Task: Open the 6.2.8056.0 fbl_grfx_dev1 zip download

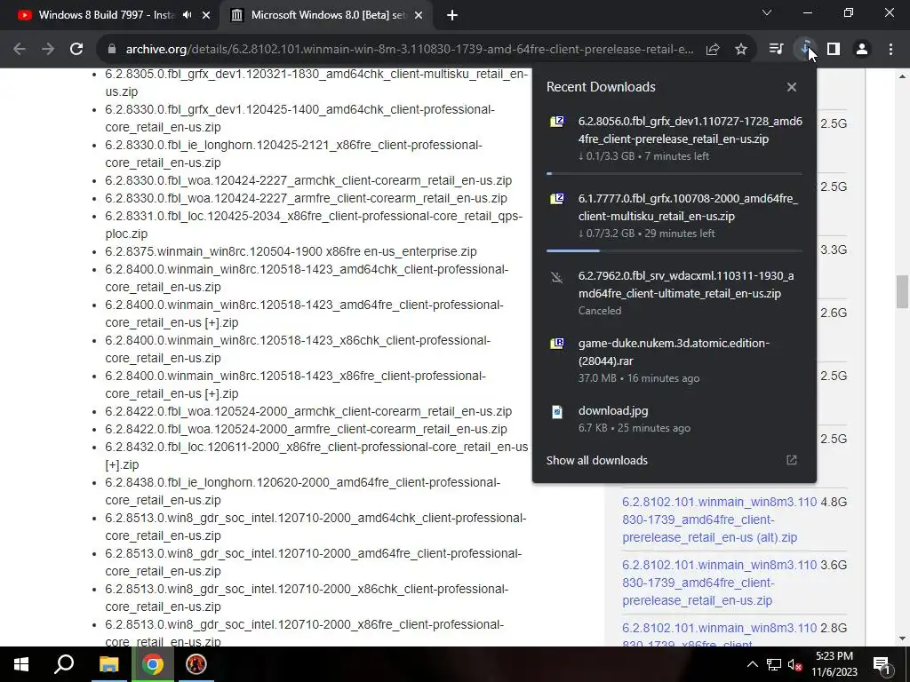Action: pyautogui.click(x=675, y=139)
